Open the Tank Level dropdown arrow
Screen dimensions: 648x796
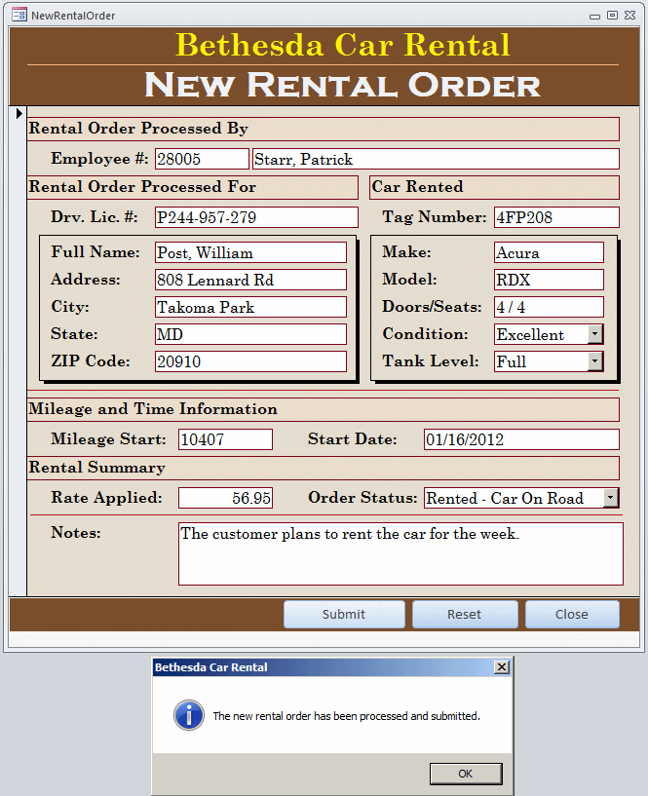595,361
